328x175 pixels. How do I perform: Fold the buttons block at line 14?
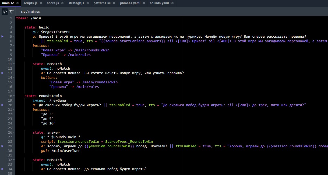(14, 78)
